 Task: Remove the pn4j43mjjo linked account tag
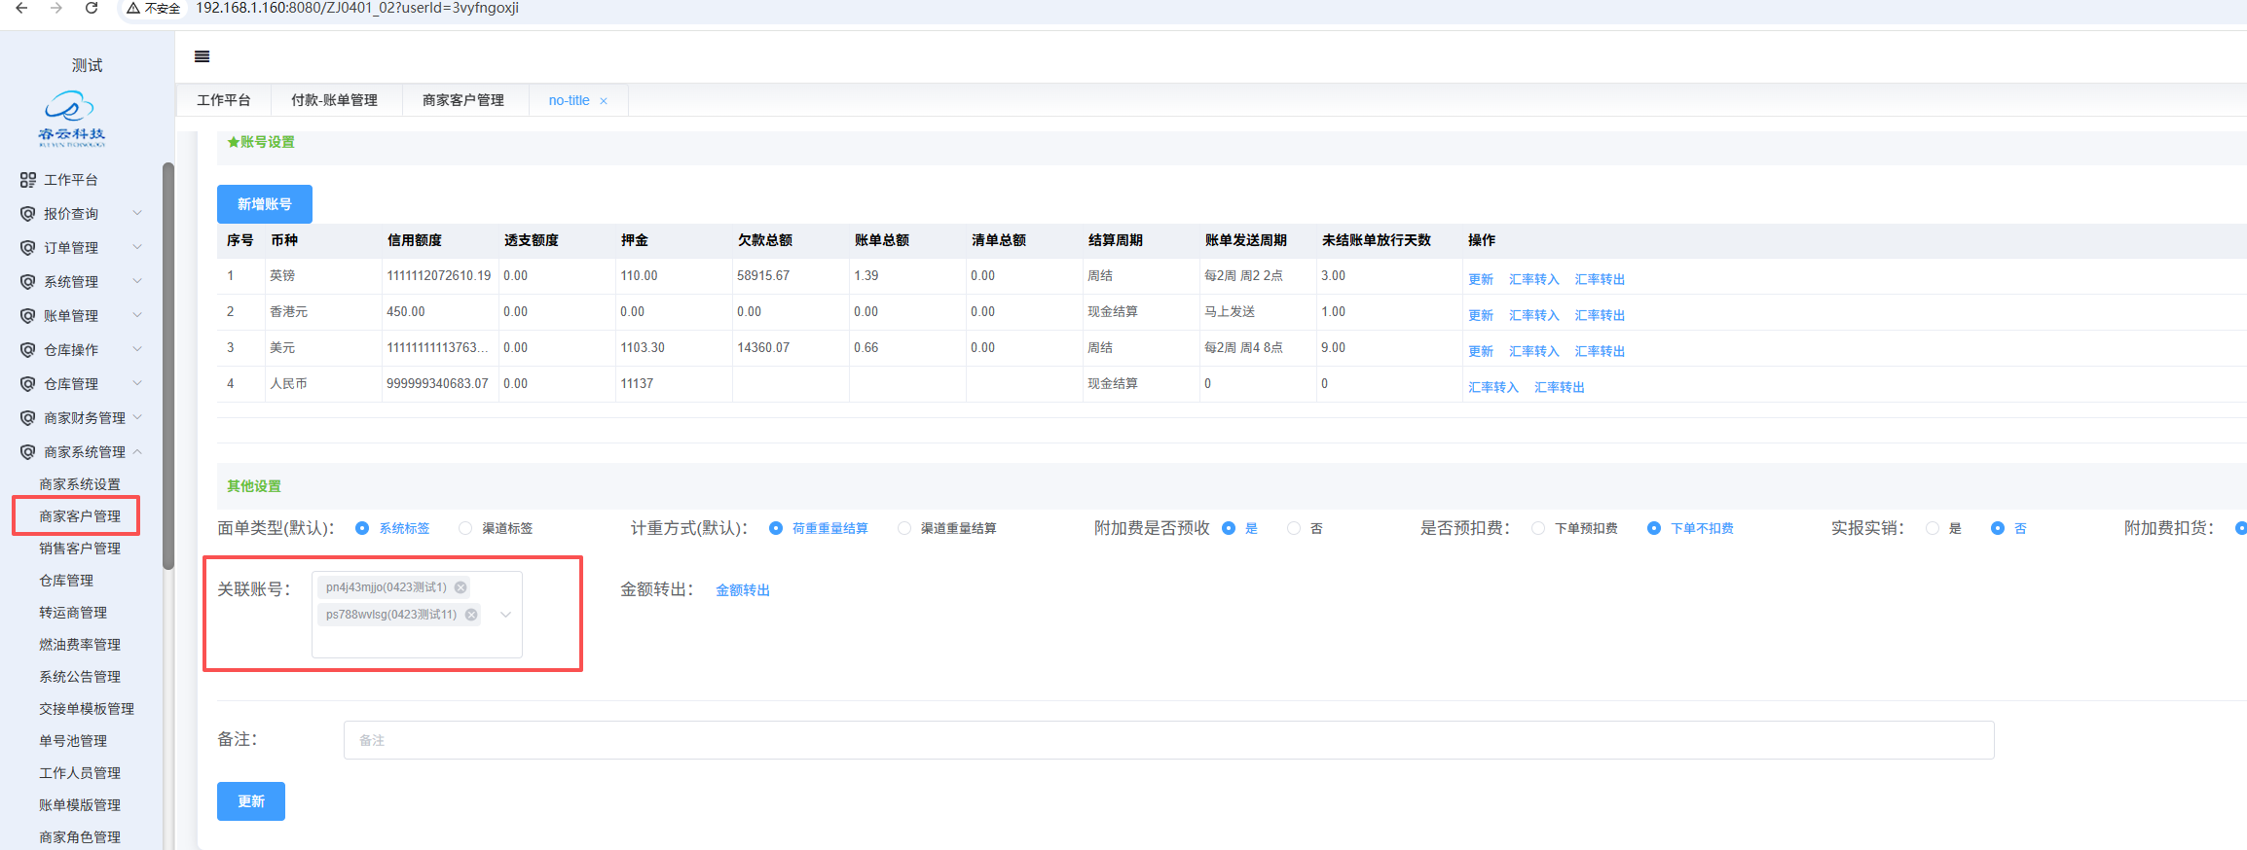point(460,587)
